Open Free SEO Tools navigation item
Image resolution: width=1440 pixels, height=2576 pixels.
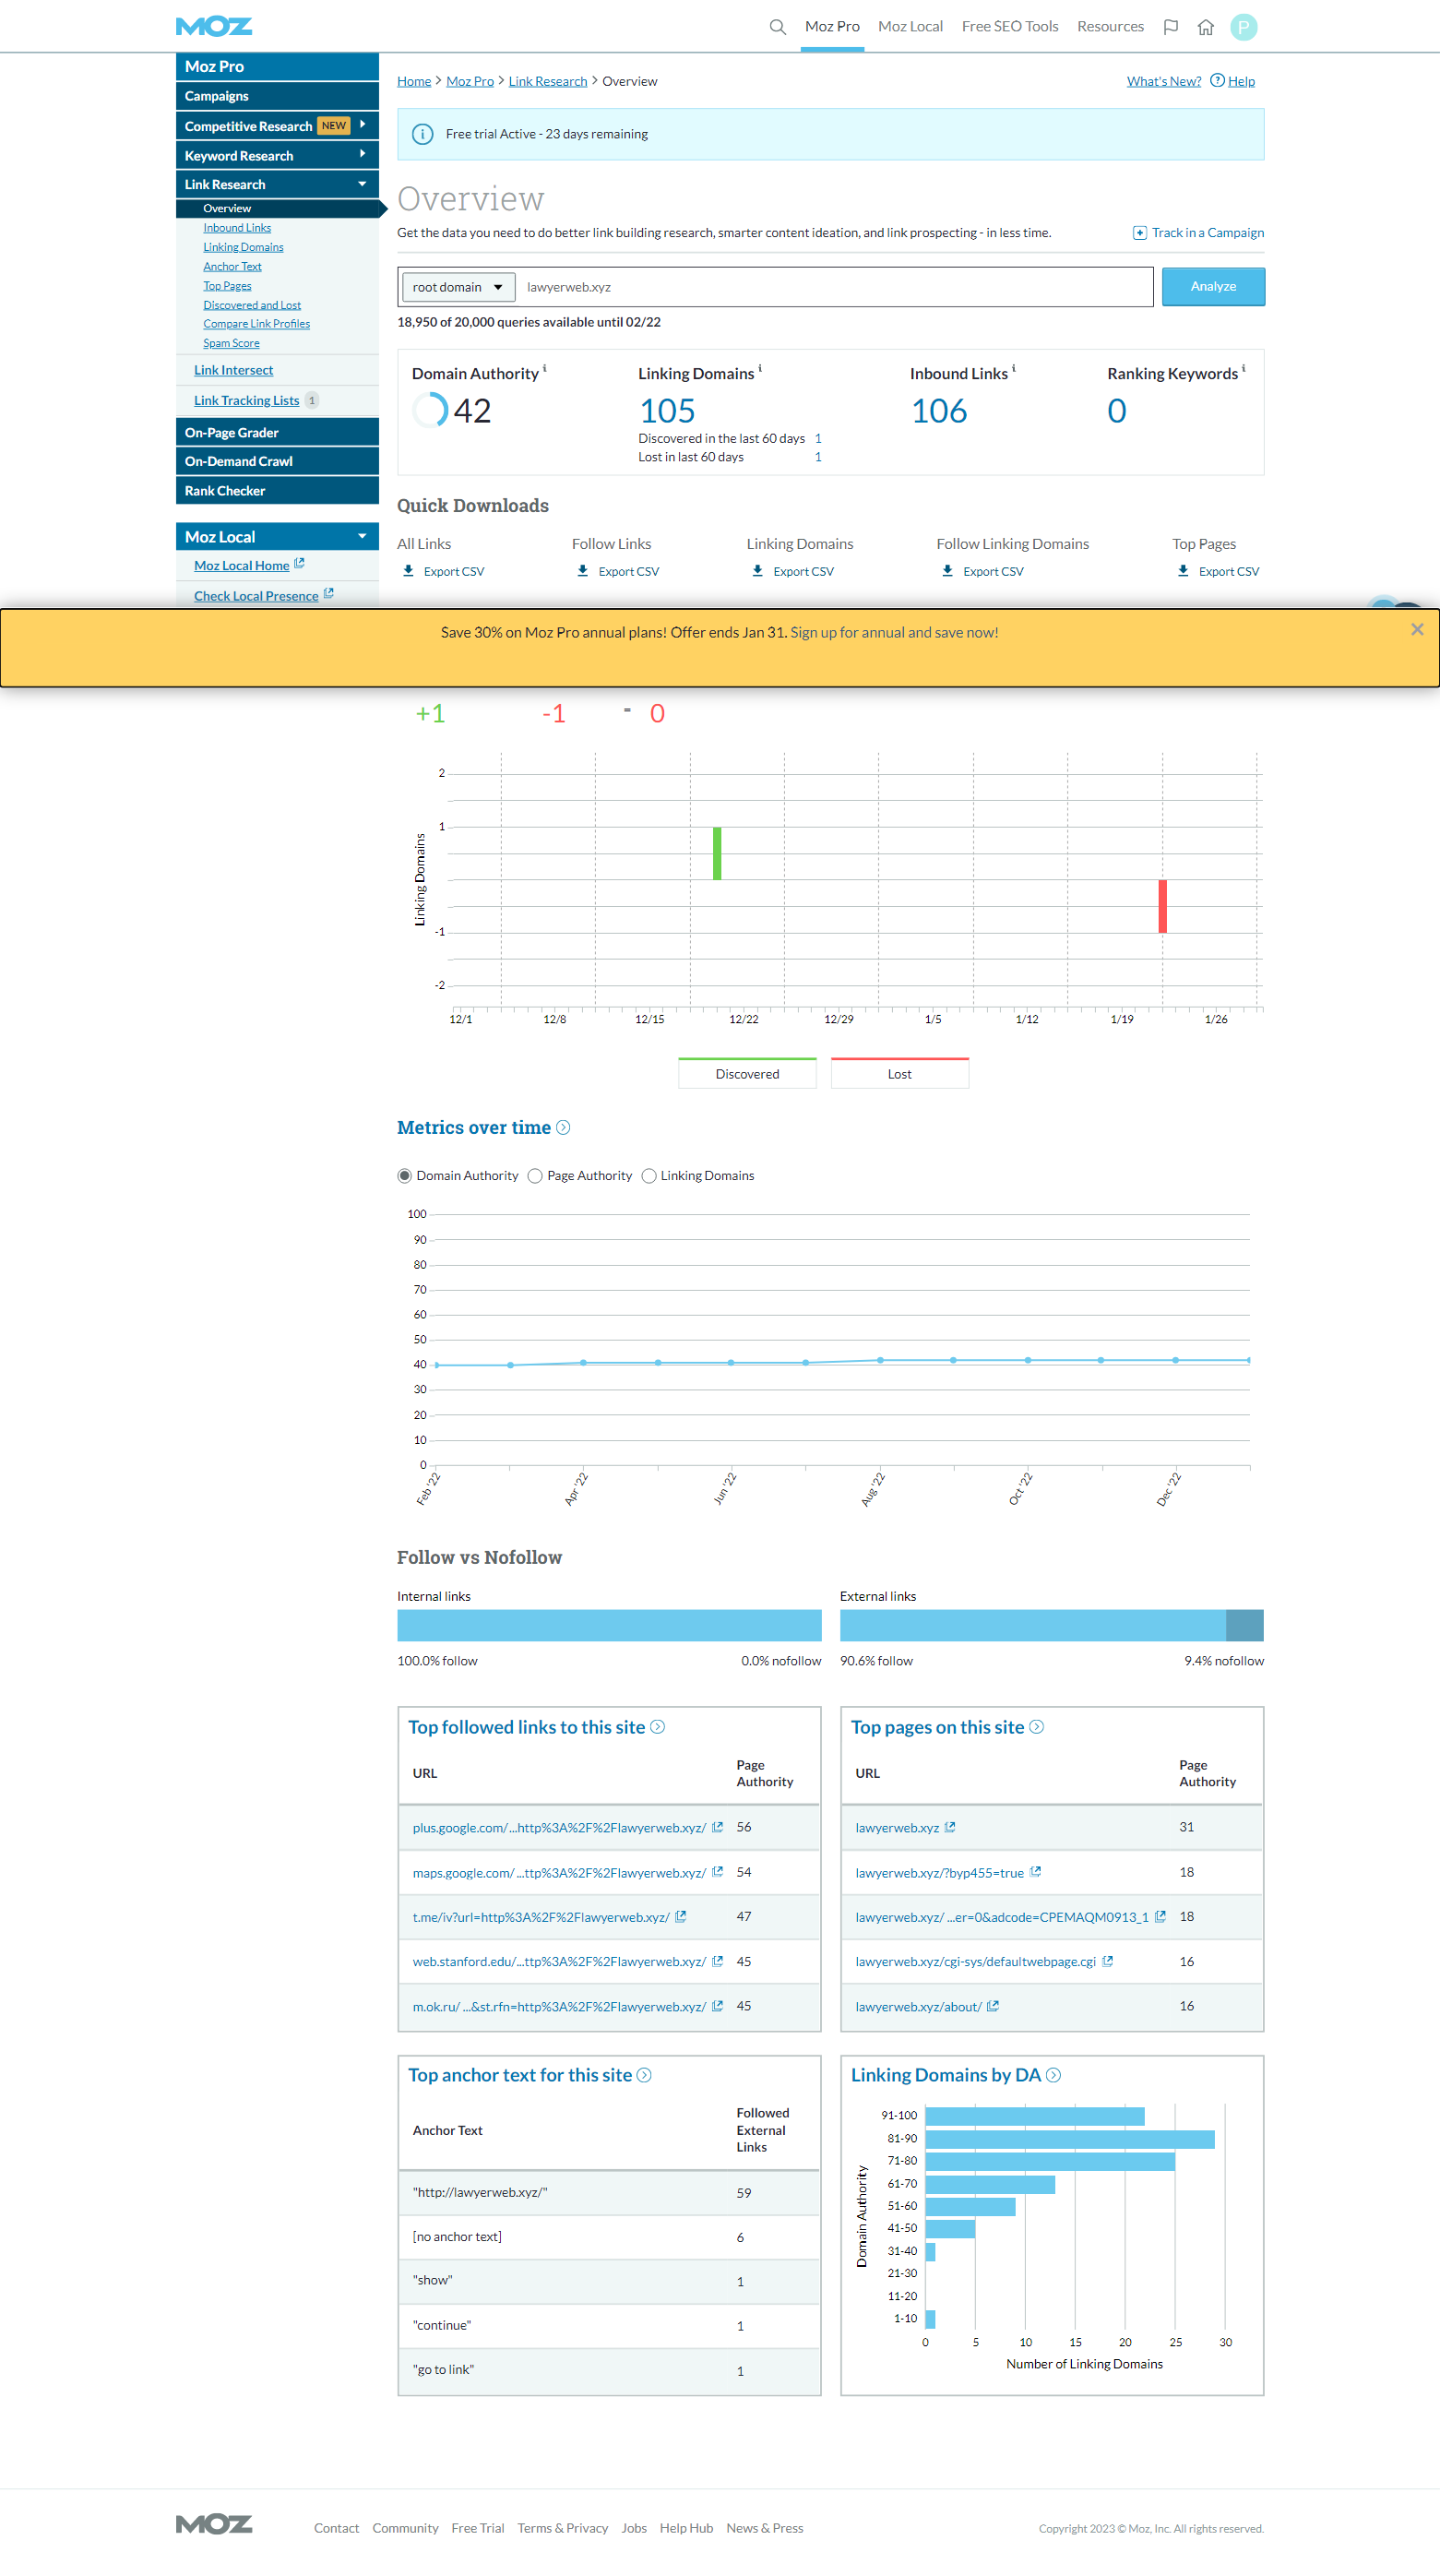click(x=1010, y=26)
